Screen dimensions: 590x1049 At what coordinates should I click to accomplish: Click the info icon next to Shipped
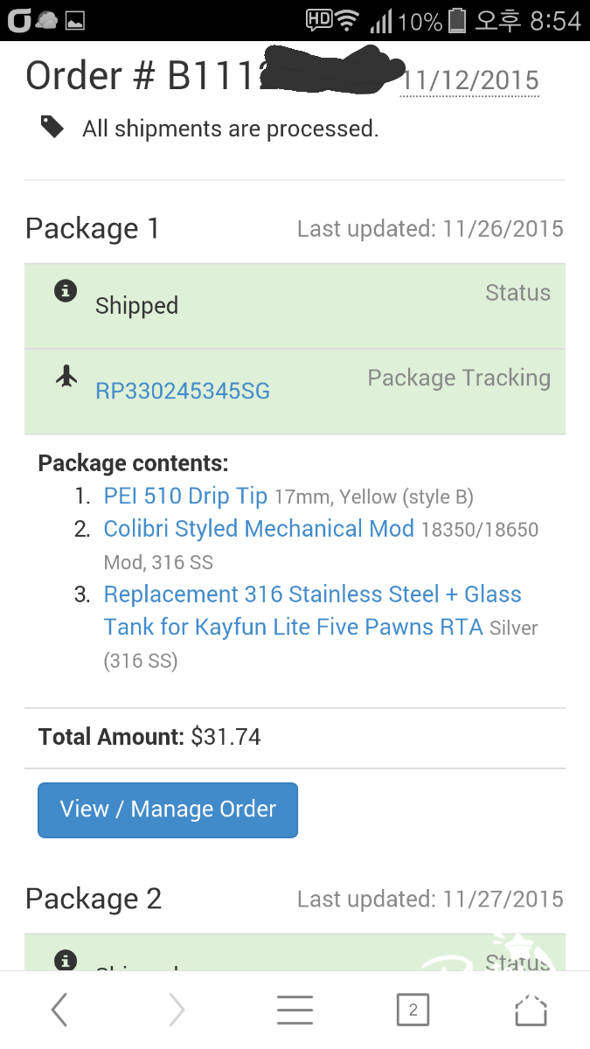66,291
